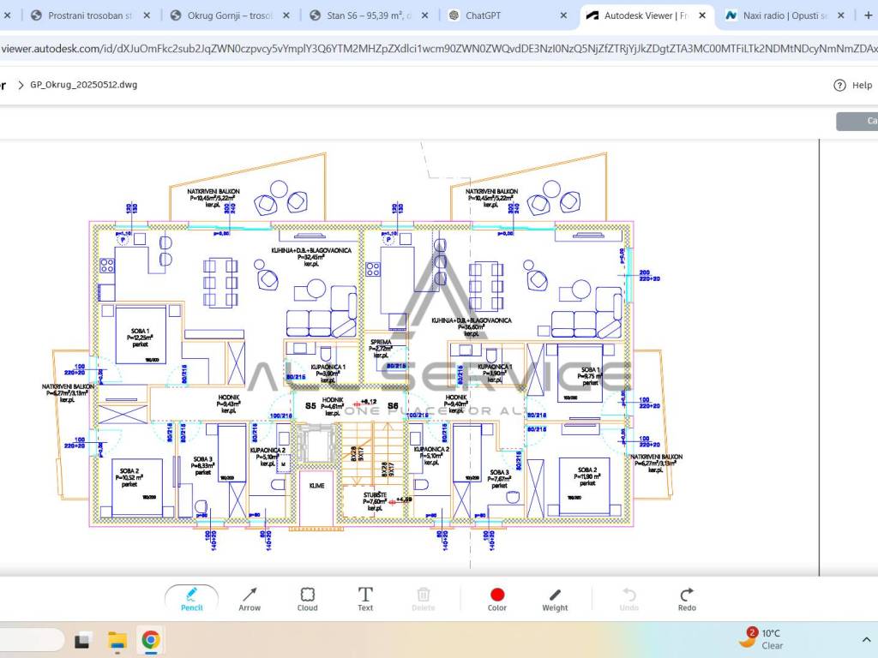
Task: Open File Explorer from the taskbar
Action: click(x=117, y=640)
